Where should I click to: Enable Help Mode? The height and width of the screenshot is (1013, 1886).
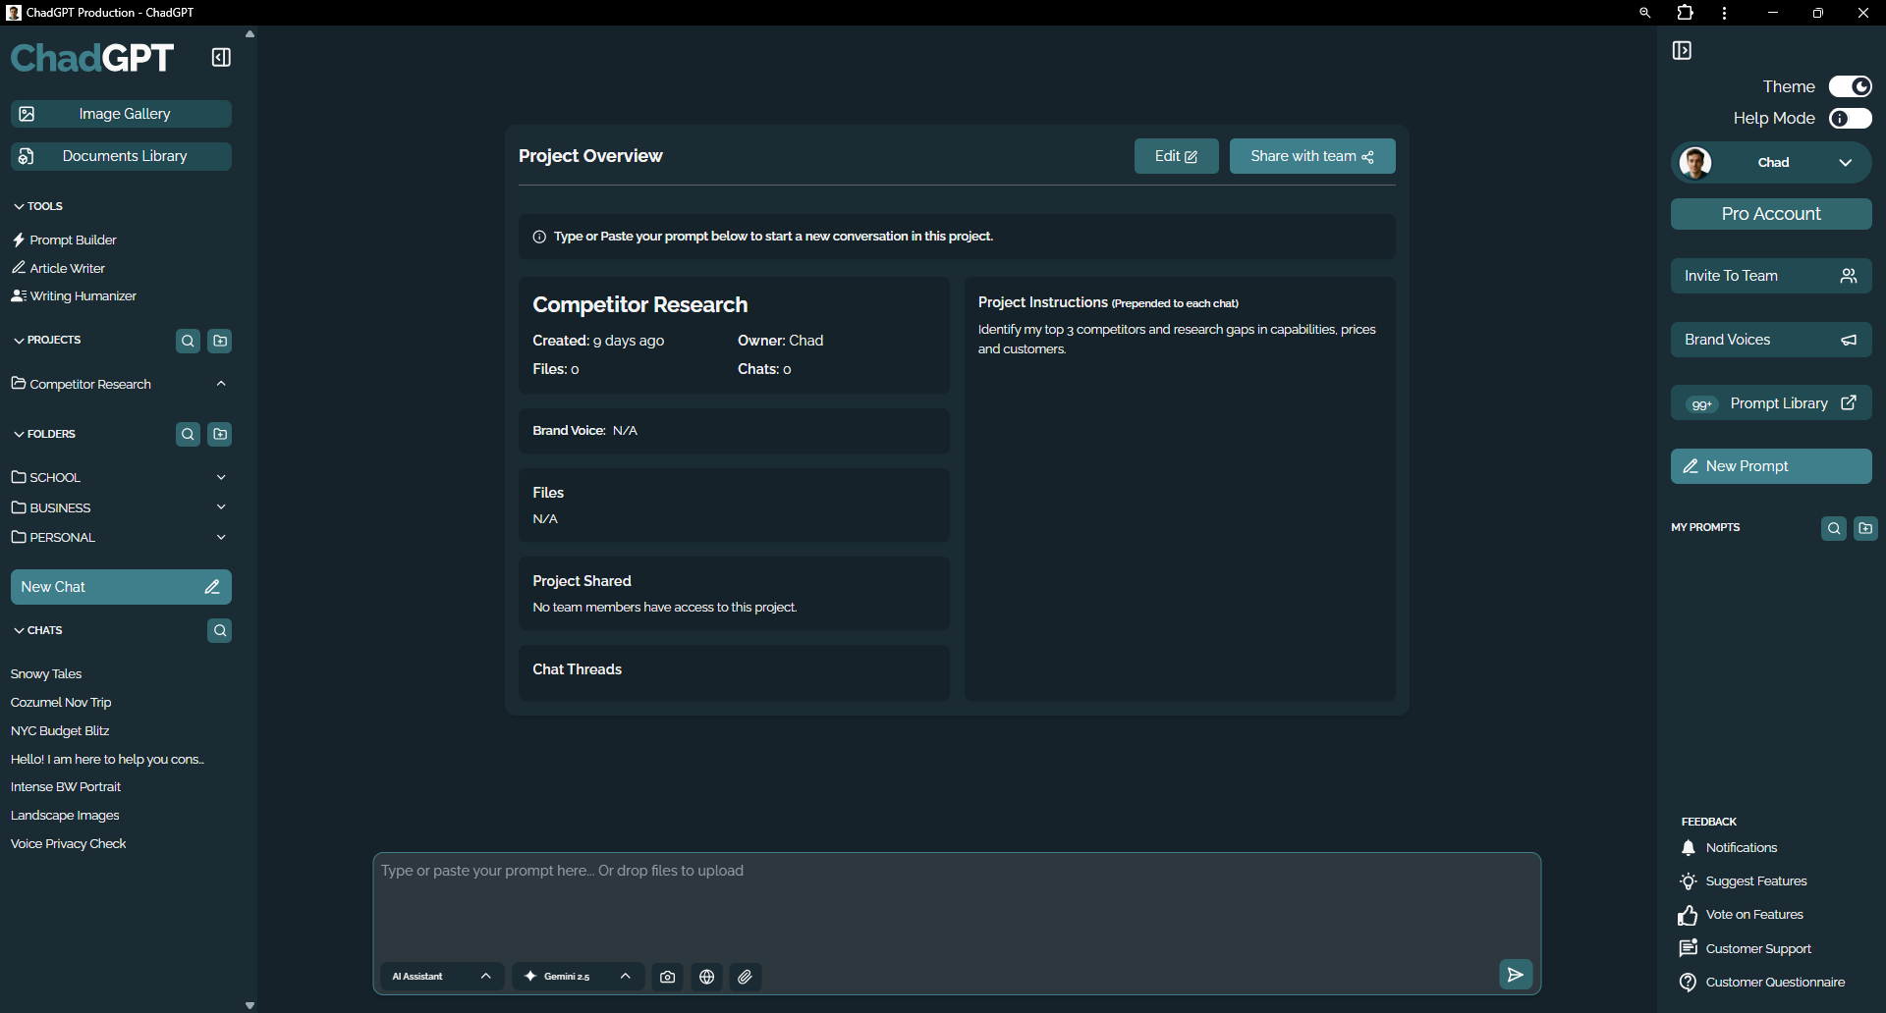(x=1850, y=118)
